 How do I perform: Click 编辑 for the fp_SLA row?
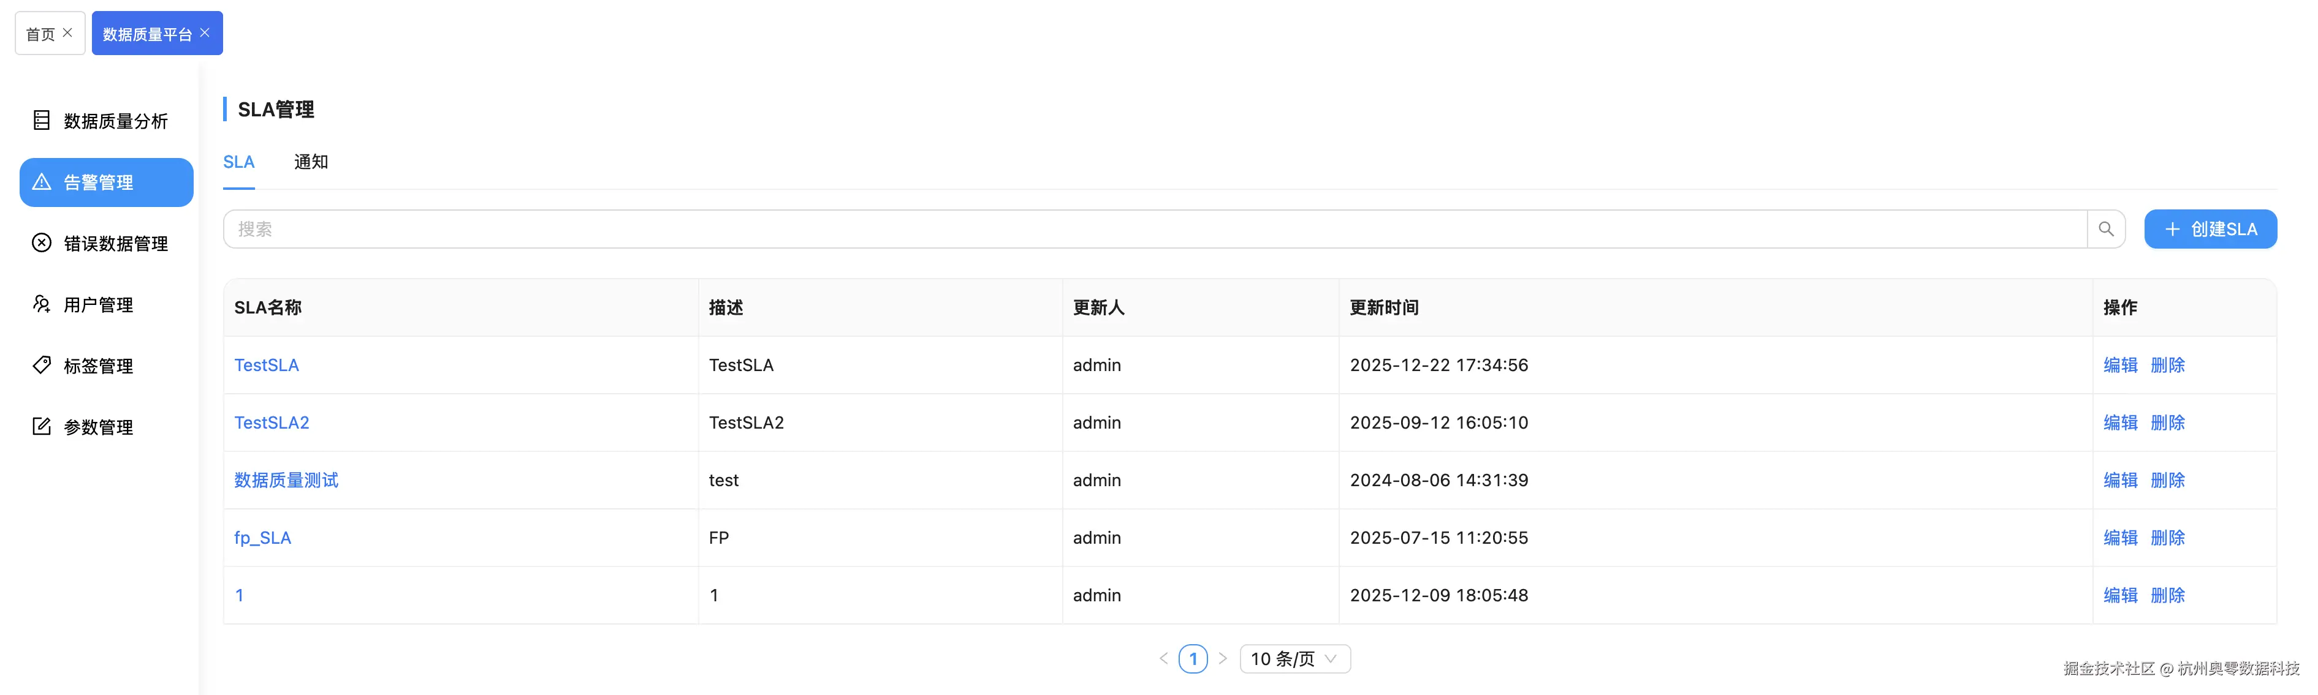[x=2120, y=538]
